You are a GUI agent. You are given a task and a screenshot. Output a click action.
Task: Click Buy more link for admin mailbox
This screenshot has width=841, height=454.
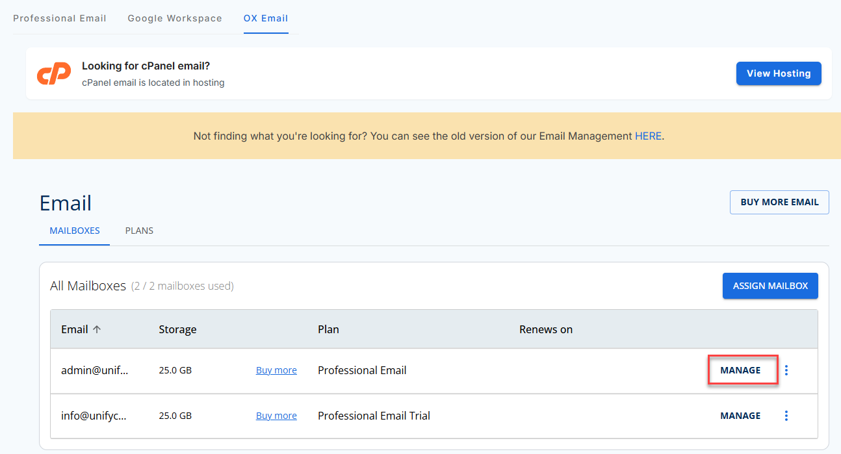[276, 370]
